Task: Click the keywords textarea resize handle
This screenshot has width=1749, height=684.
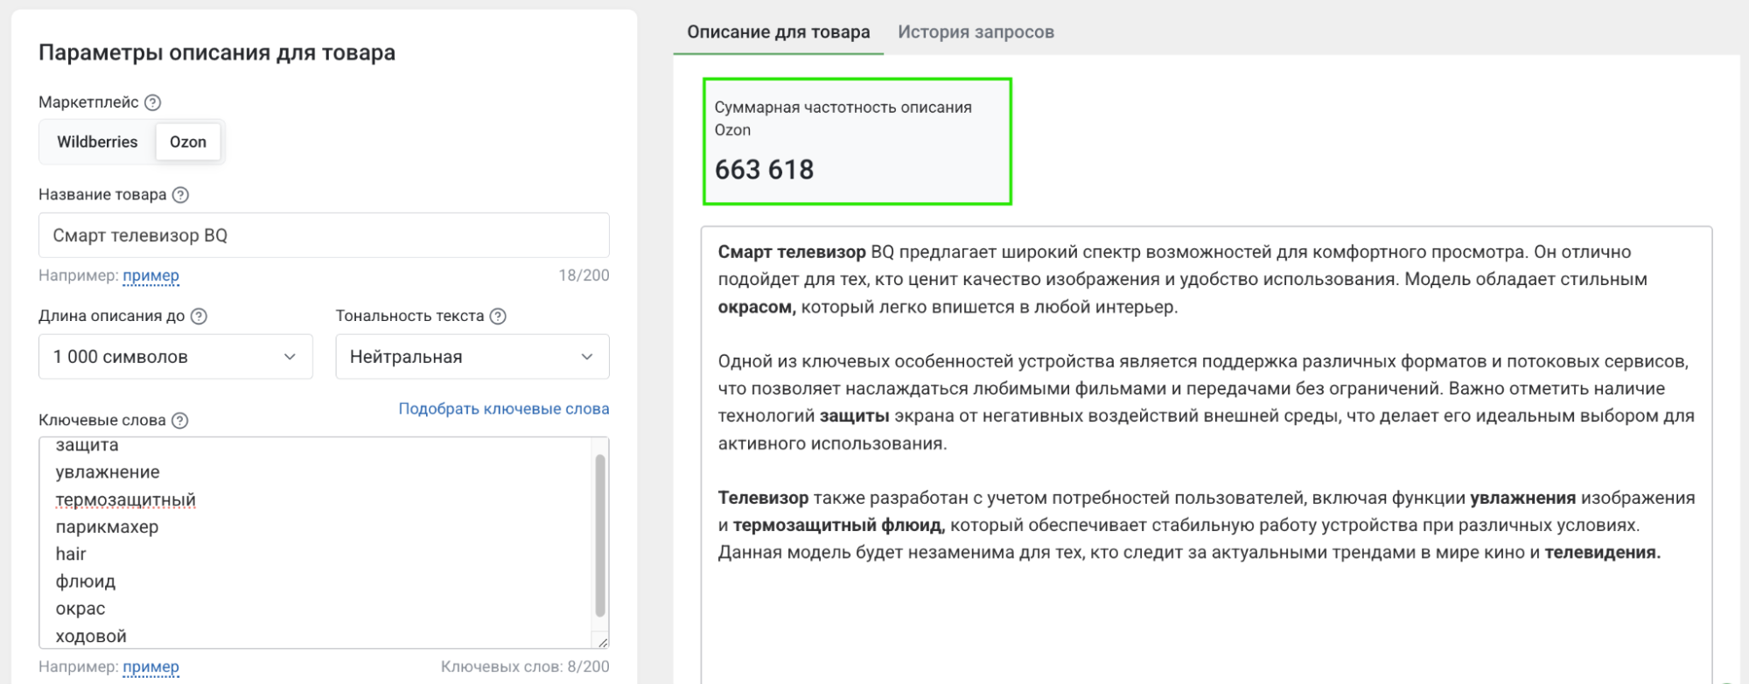Action: tap(602, 641)
